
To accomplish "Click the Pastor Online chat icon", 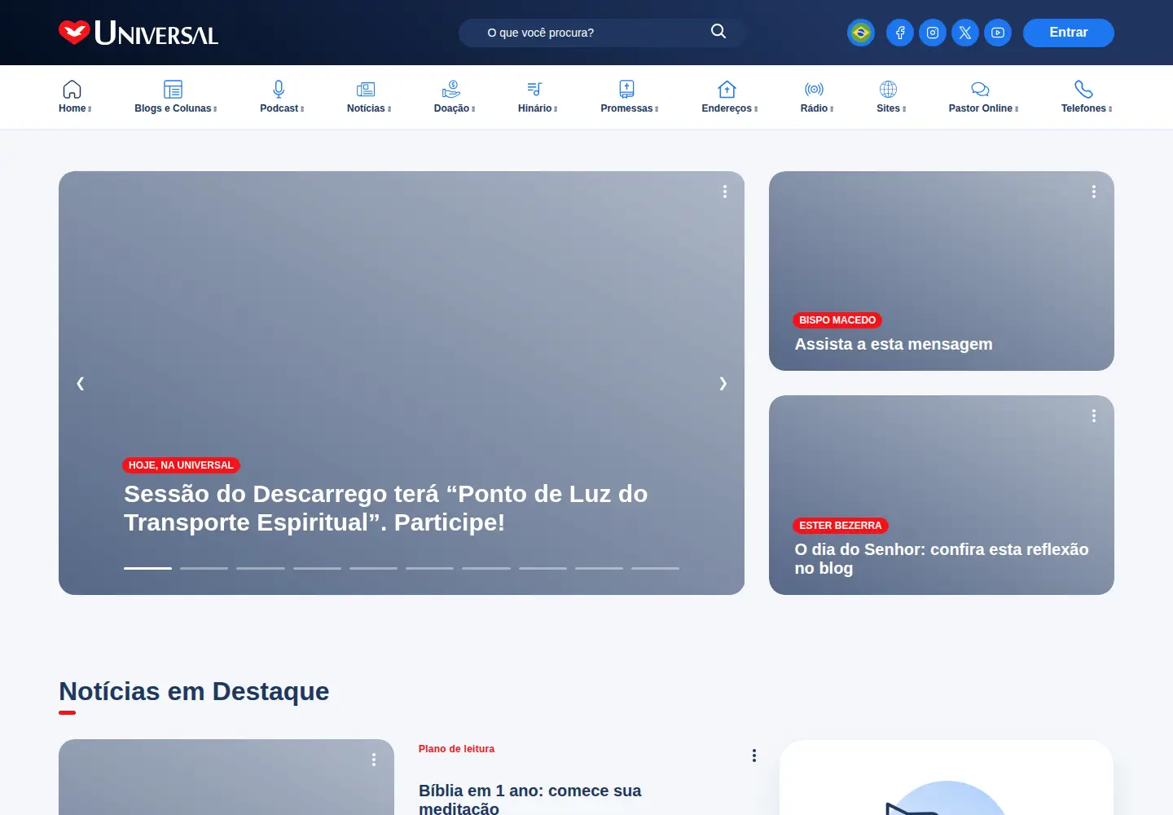I will (x=981, y=89).
